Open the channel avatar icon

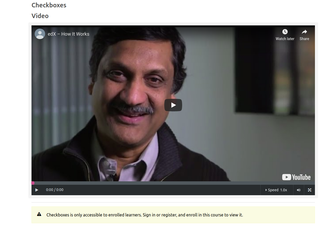point(40,34)
